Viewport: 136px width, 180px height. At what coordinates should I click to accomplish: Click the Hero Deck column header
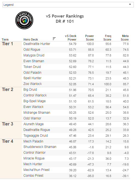[x=31, y=39]
